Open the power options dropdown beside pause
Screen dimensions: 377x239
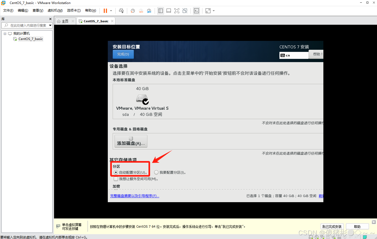pos(111,11)
